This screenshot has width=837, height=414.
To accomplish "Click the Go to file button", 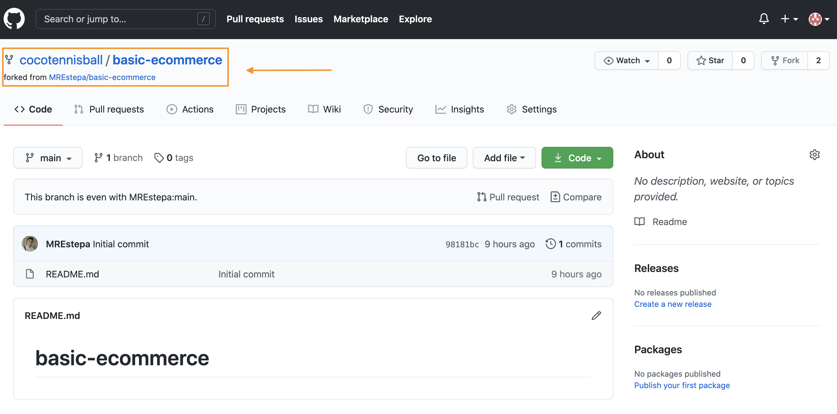I will [x=436, y=157].
